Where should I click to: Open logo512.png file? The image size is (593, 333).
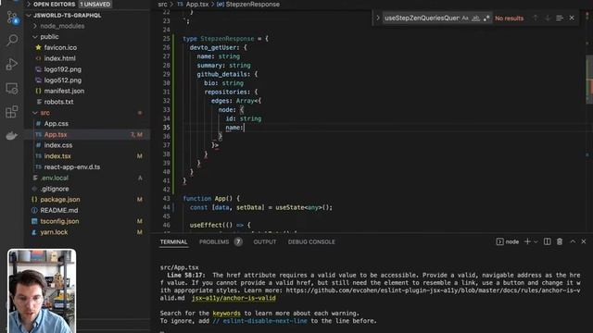point(62,80)
